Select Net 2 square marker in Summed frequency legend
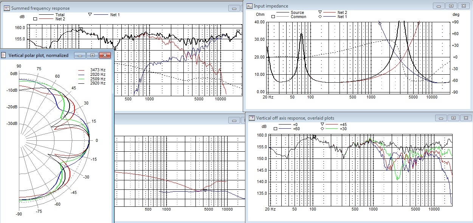The image size is (473, 223). [x=35, y=18]
